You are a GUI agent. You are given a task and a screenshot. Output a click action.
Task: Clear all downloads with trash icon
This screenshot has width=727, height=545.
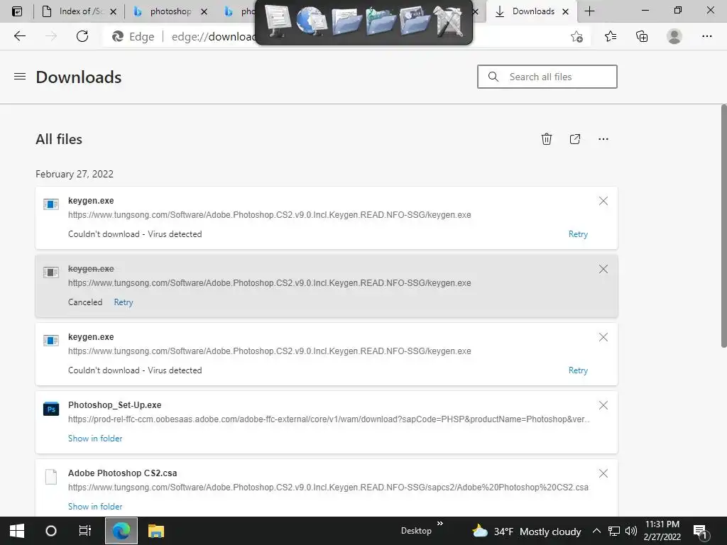[547, 139]
